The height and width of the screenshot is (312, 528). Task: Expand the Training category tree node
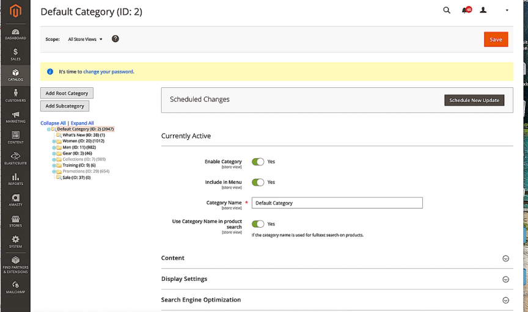click(x=54, y=165)
